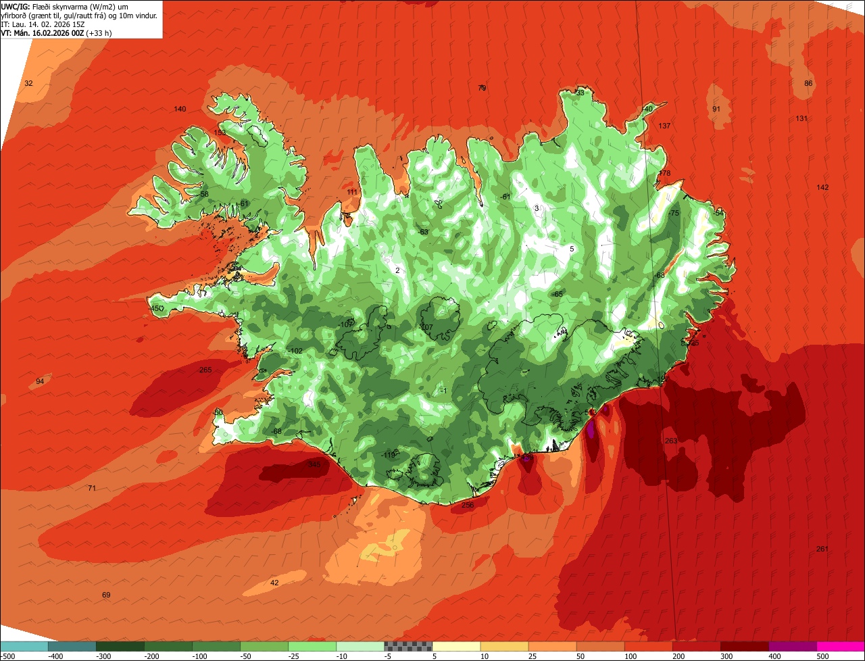The height and width of the screenshot is (661, 865).
Task: Click the flux value 86 on the map
Action: click(x=808, y=83)
